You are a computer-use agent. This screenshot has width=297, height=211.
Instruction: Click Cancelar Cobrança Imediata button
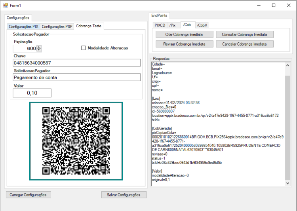click(x=245, y=44)
